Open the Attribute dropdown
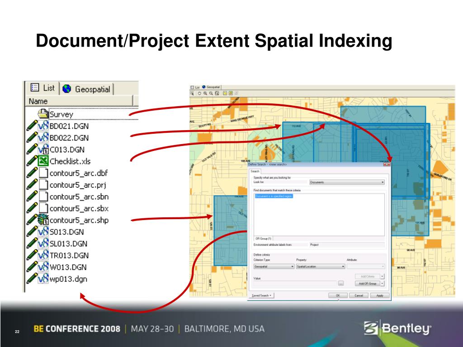Image resolution: width=463 pixels, height=347 pixels. (366, 267)
